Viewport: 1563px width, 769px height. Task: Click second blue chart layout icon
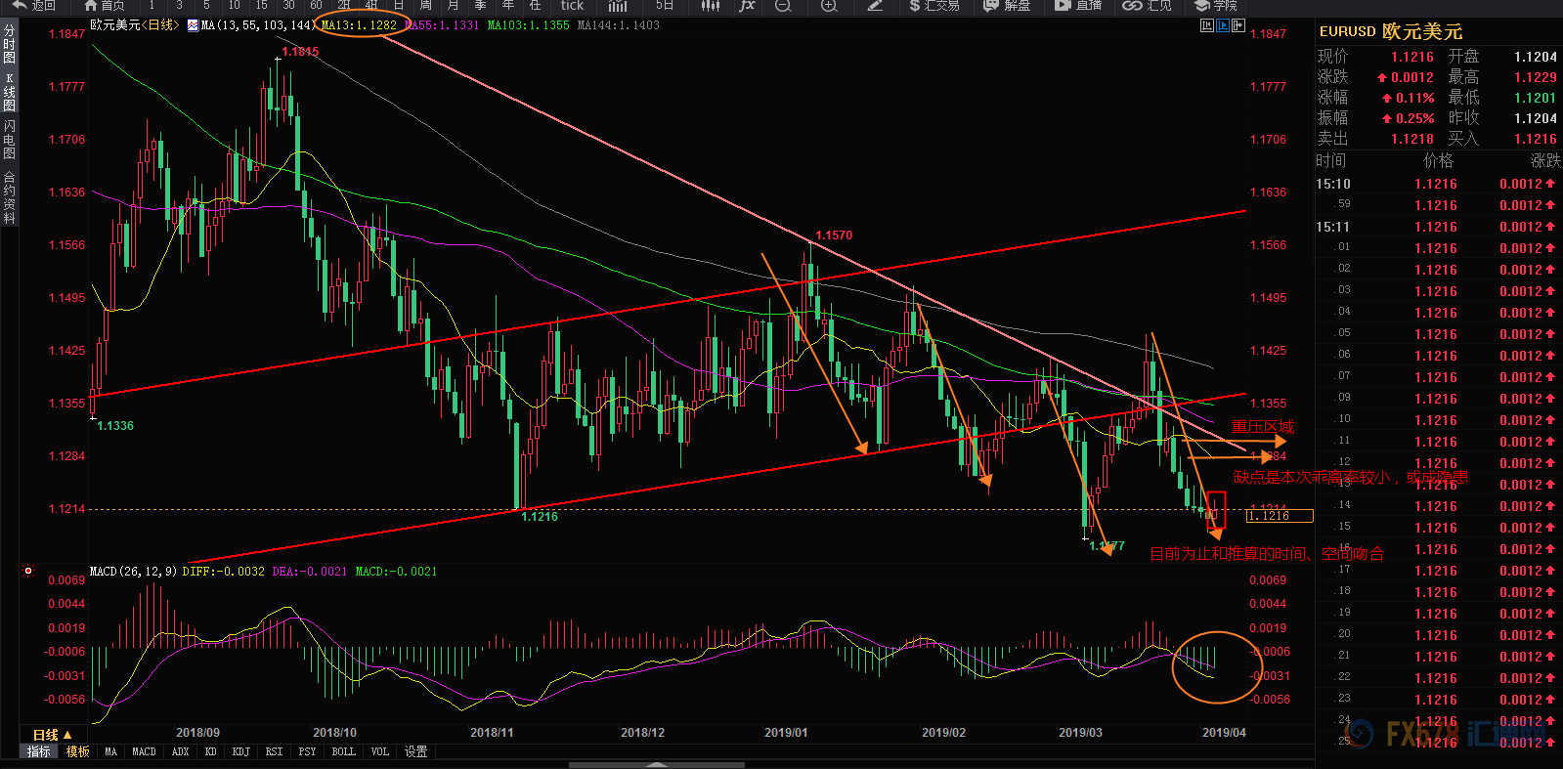point(1223,25)
